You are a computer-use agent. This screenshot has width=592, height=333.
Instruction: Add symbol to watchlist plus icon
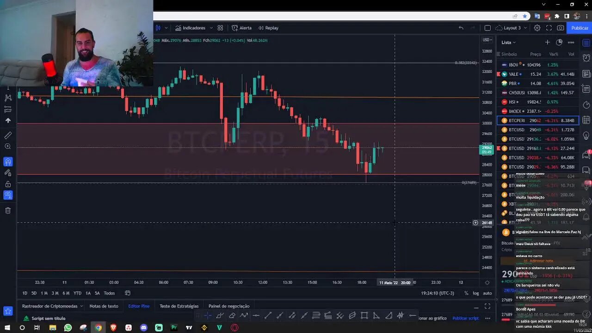(x=547, y=42)
